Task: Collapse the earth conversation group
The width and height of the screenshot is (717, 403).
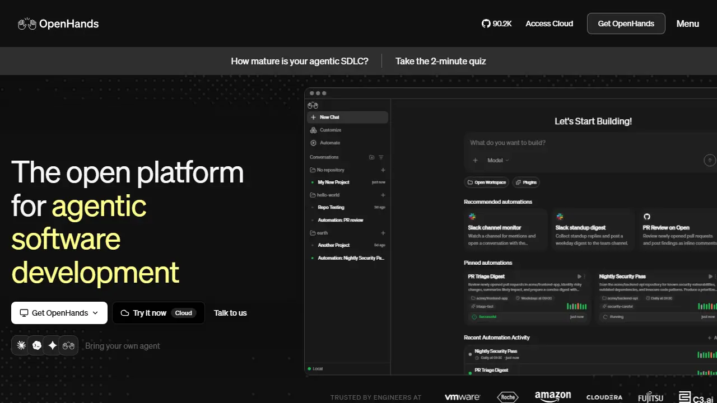Action: (319, 233)
